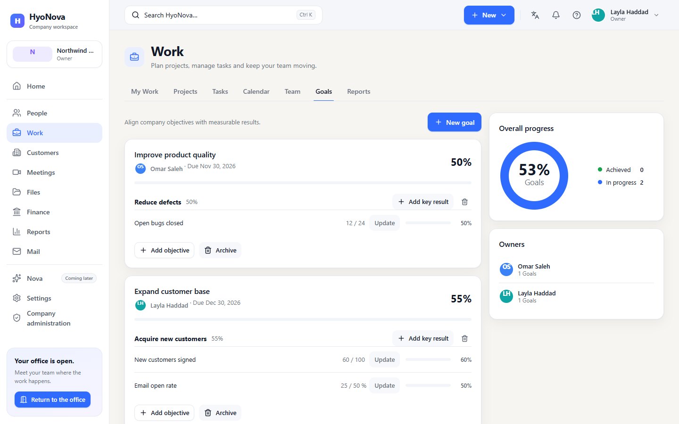Viewport: 679px width, 424px height.
Task: Click the Improve product quality goal title
Action: pos(175,155)
